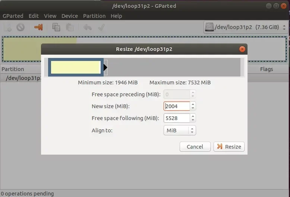Click the black right resize handle arrow
290x197 pixels.
(x=105, y=67)
